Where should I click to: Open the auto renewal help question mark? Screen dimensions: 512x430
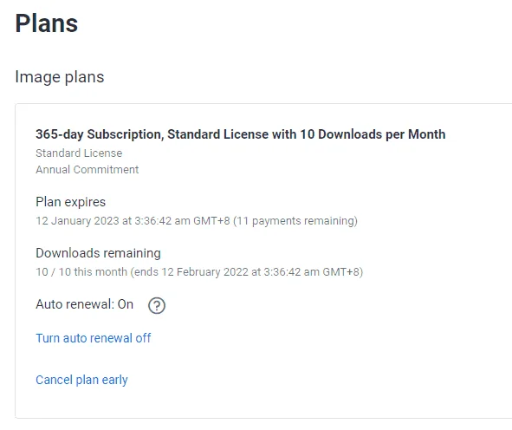[157, 305]
